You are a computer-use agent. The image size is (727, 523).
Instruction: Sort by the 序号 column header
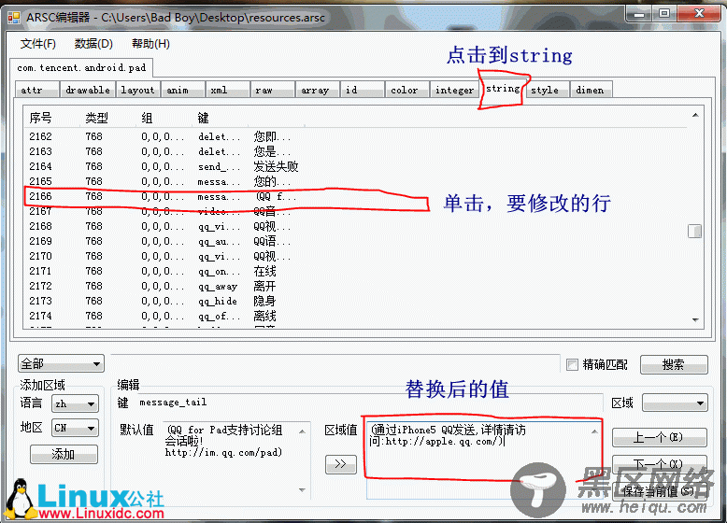pyautogui.click(x=52, y=118)
